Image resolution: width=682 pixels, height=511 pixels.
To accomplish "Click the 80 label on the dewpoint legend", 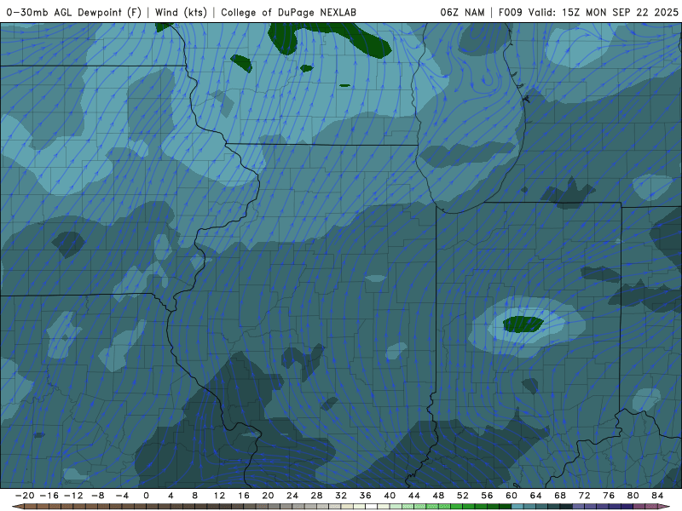I will pyautogui.click(x=633, y=496).
